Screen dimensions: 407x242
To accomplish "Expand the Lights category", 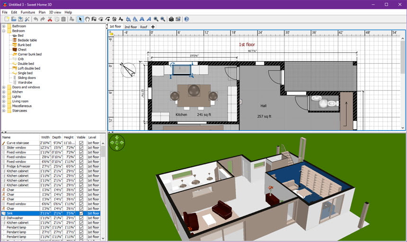I will click(4, 96).
